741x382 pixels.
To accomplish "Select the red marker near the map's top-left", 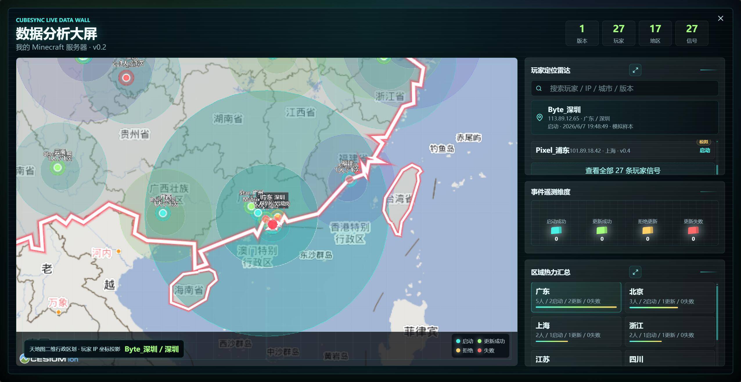I will 126,78.
